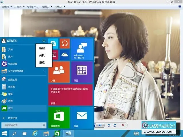Viewport: 183px width, 137px height.
Task: Delete the photo with red X
Action: click(x=123, y=125)
